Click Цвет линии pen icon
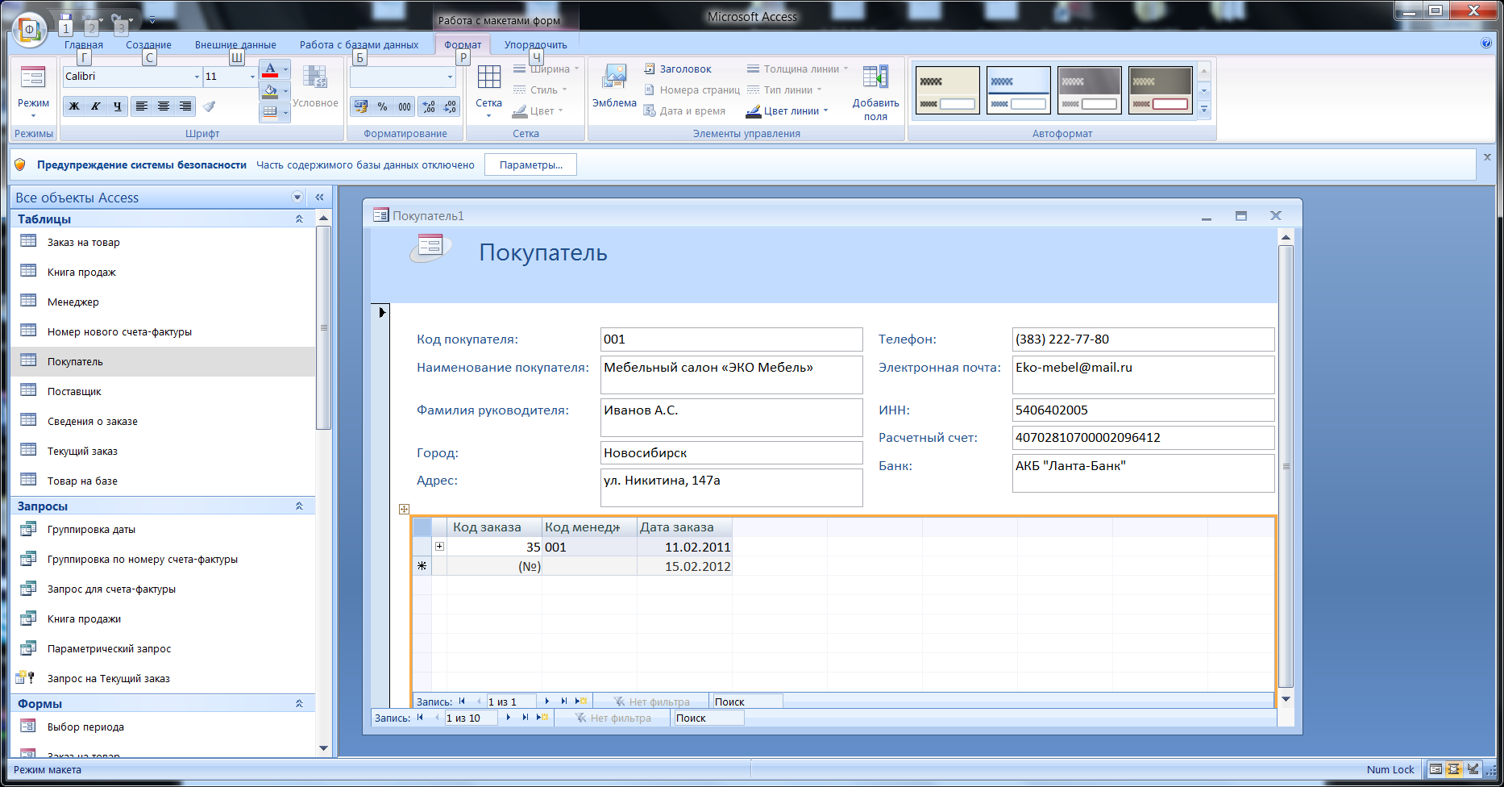Image resolution: width=1504 pixels, height=787 pixels. coord(754,111)
